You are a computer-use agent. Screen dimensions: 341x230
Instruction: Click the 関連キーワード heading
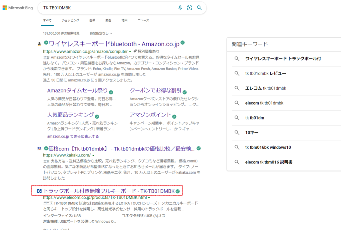(250, 44)
